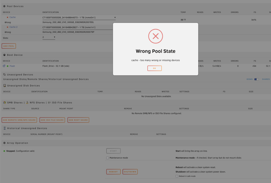Image resolution: width=271 pixels, height=183 pixels.
Task: Click SERIAL NUMBER (MOUNT POINT) column header
Action: click(x=47, y=134)
